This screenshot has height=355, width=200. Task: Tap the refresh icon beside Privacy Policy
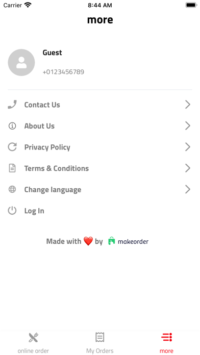tap(12, 147)
